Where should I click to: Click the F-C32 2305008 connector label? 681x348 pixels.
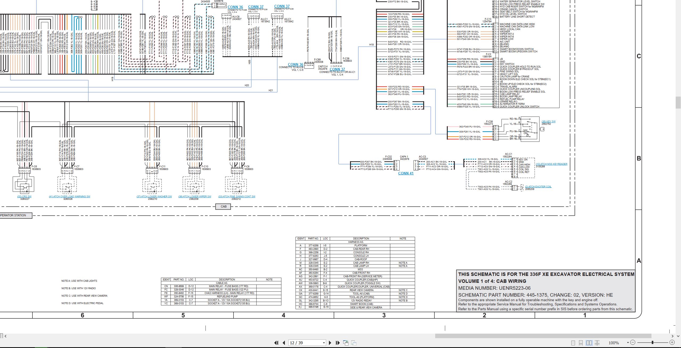click(387, 158)
